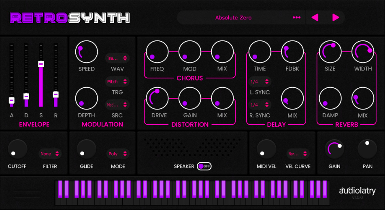385x210 pixels.
Task: Click the Decay envelope slider handle
Action: (x=26, y=96)
